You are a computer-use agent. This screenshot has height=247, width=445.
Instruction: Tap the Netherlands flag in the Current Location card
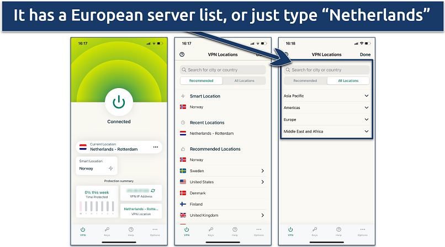[x=83, y=147]
